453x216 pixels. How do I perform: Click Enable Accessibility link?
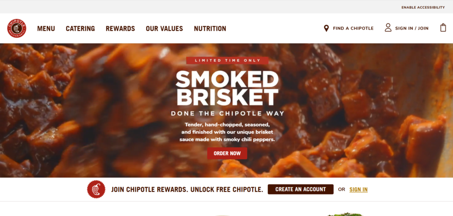click(423, 7)
